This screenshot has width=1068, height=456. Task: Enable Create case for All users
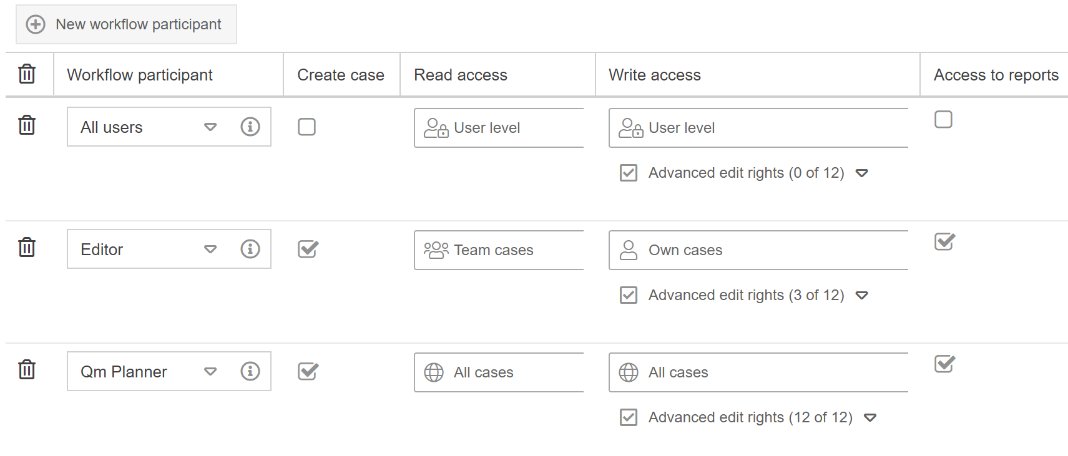[306, 127]
